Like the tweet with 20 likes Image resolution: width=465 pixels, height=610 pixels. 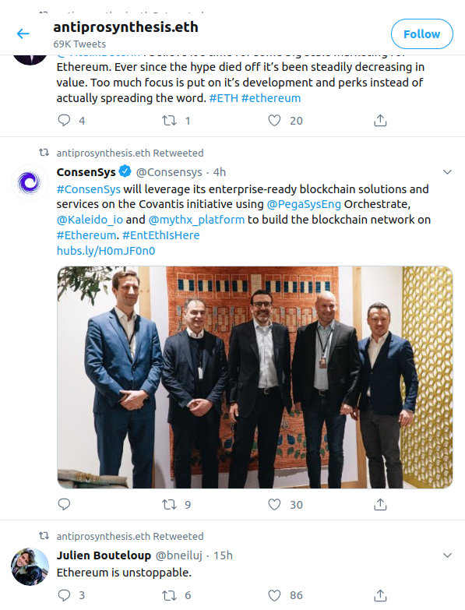(274, 121)
